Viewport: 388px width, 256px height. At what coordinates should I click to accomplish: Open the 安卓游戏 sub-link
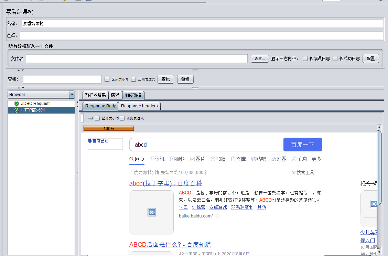coord(218,207)
